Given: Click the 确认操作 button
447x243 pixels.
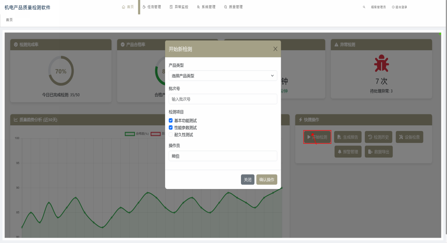Looking at the screenshot, I should (x=266, y=180).
